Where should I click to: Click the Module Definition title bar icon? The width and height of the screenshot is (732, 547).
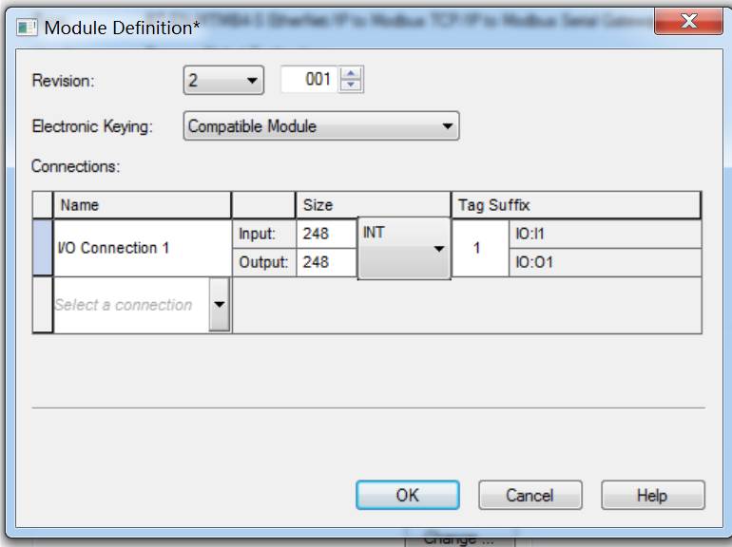coord(27,28)
